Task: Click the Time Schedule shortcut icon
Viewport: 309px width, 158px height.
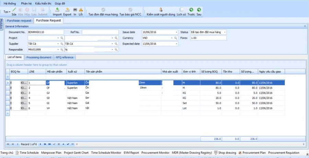Action: tap(17, 153)
